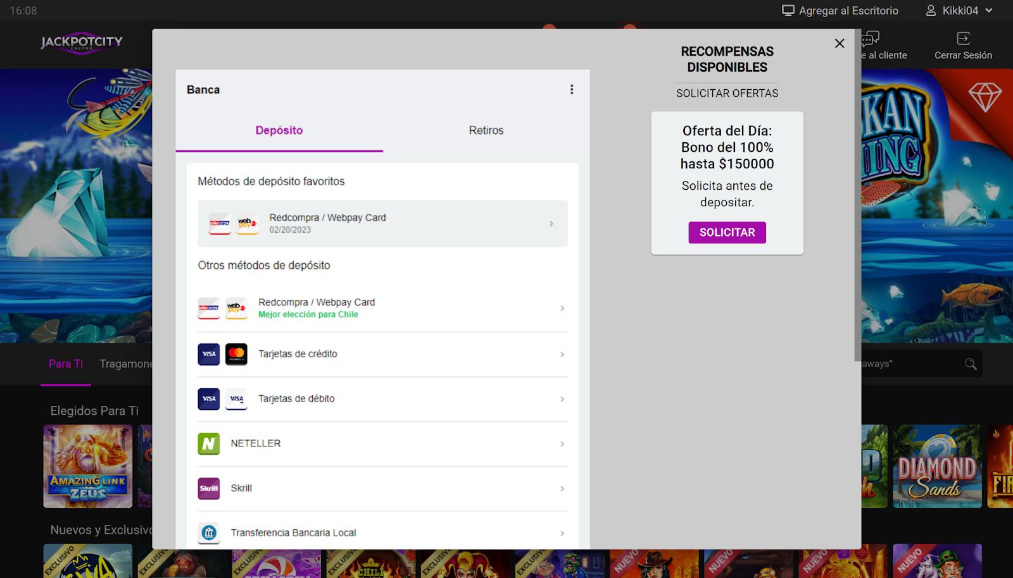Screen dimensions: 1013x578
Task: Click the NETELLER logo icon
Action: 209,444
